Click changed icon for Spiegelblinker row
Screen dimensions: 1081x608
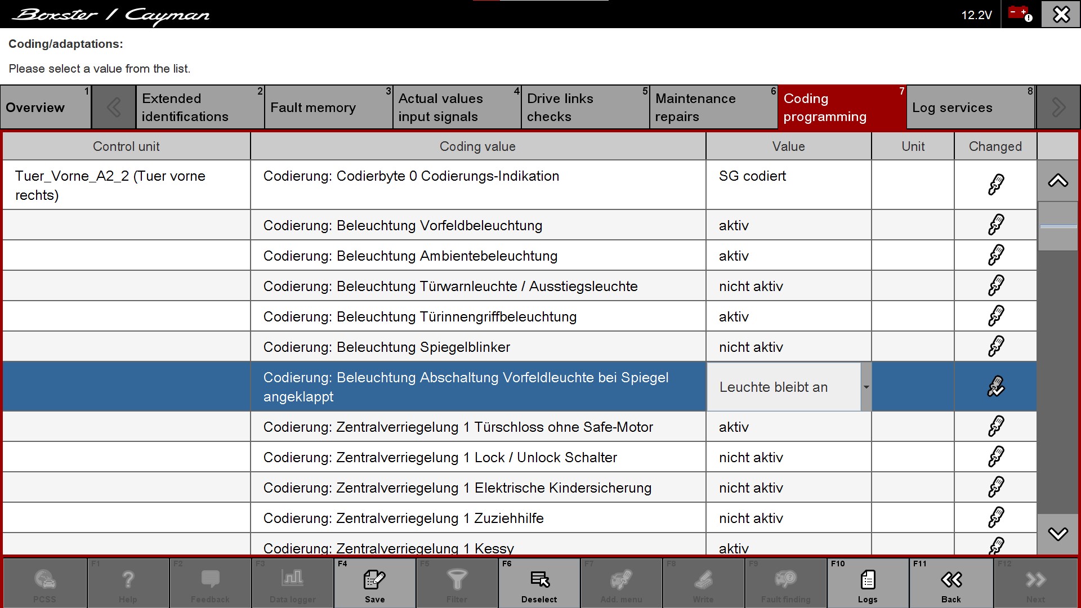(995, 347)
